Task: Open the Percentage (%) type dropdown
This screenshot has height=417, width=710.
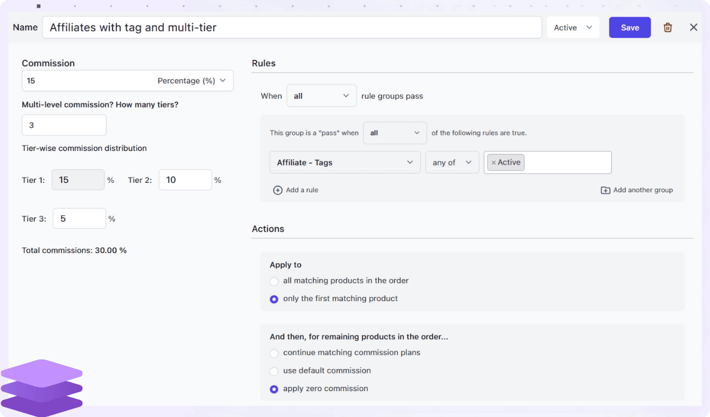Action: [192, 81]
